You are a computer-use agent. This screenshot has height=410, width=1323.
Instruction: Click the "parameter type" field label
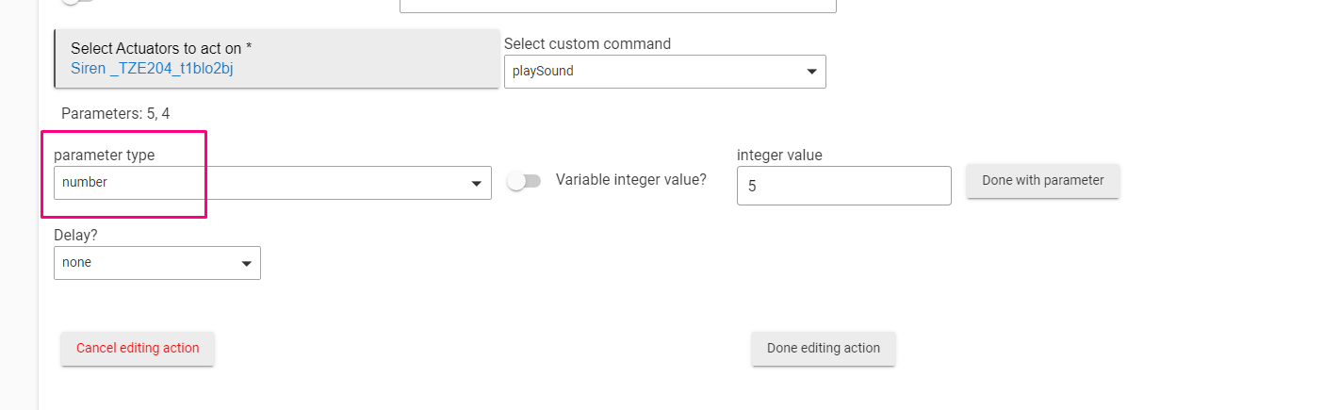click(x=105, y=155)
